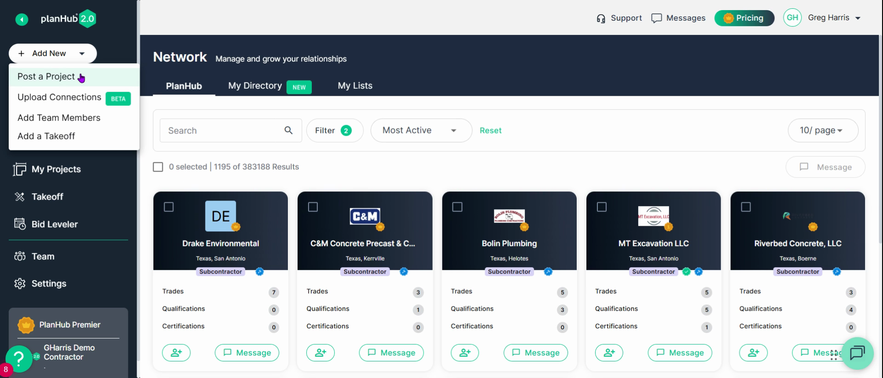
Task: Click MT Excavation Qualifications count 5
Action: tap(707, 310)
